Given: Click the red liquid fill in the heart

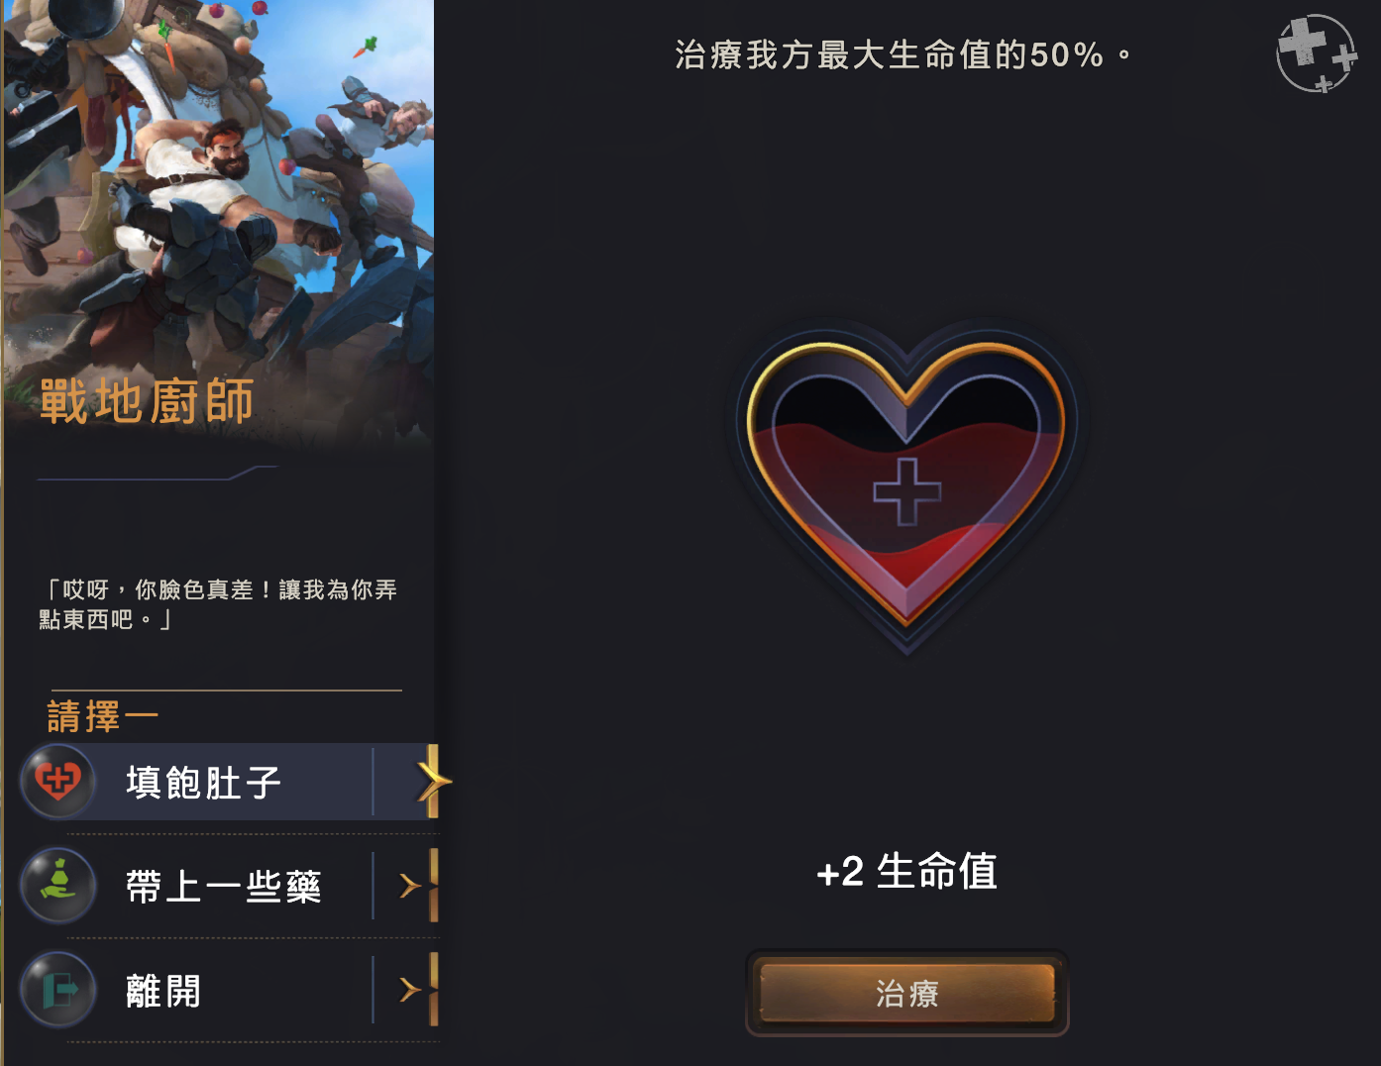Looking at the screenshot, I should tap(906, 515).
